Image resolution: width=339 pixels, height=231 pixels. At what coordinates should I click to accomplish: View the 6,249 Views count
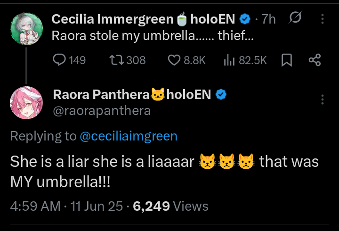point(171,206)
